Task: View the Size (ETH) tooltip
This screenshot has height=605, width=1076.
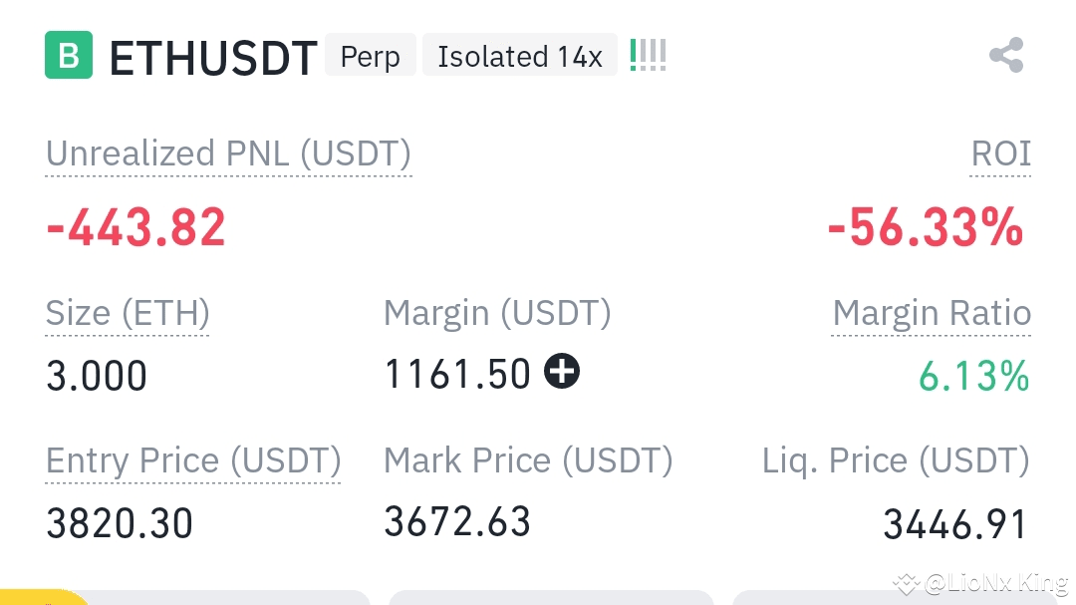Action: tap(127, 313)
